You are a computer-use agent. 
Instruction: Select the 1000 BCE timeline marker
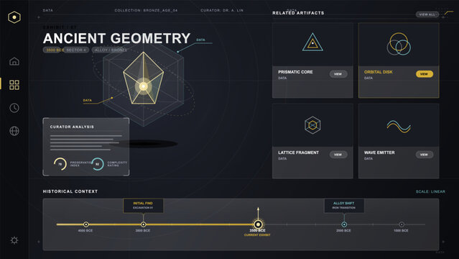point(402,224)
